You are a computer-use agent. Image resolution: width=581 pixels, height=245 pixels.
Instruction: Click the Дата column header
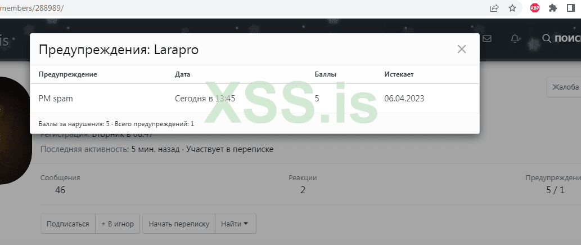pyautogui.click(x=182, y=74)
